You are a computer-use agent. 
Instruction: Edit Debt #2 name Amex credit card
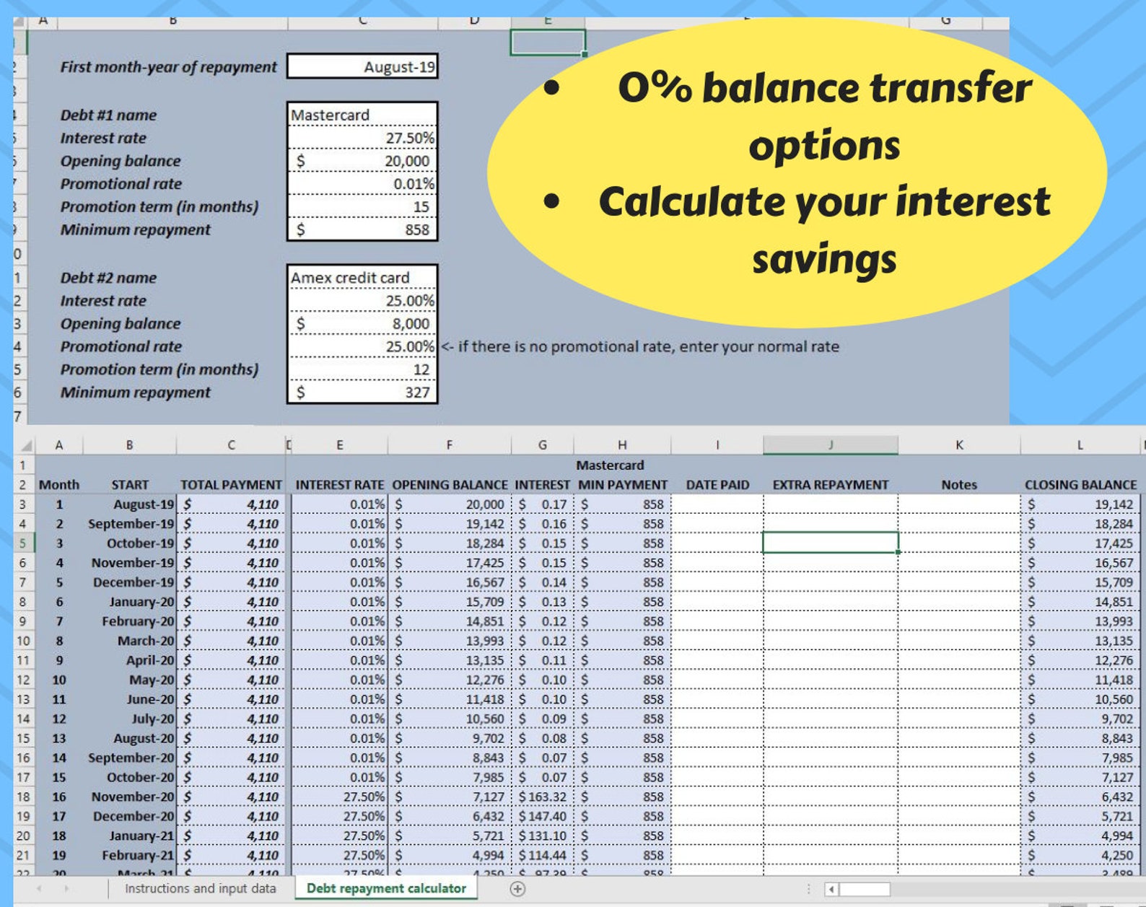click(362, 277)
